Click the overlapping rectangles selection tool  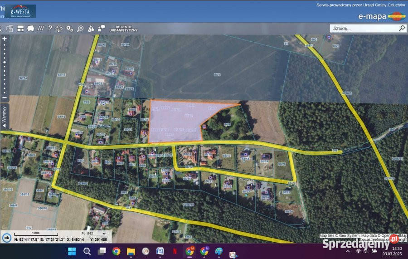(10, 28)
